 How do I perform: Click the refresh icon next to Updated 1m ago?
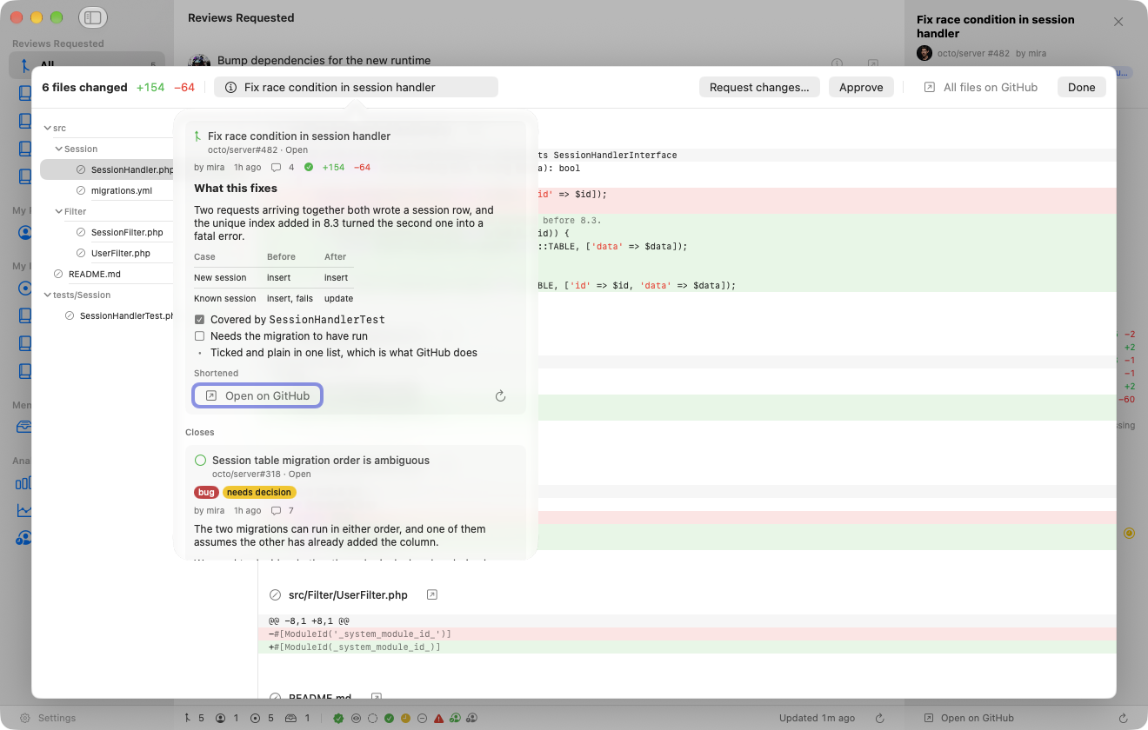879,718
